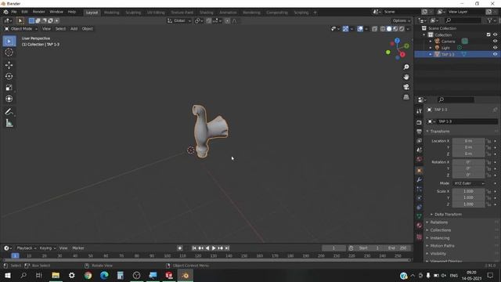The image size is (501, 282).
Task: Toggle Collection visibility eye
Action: click(x=495, y=34)
